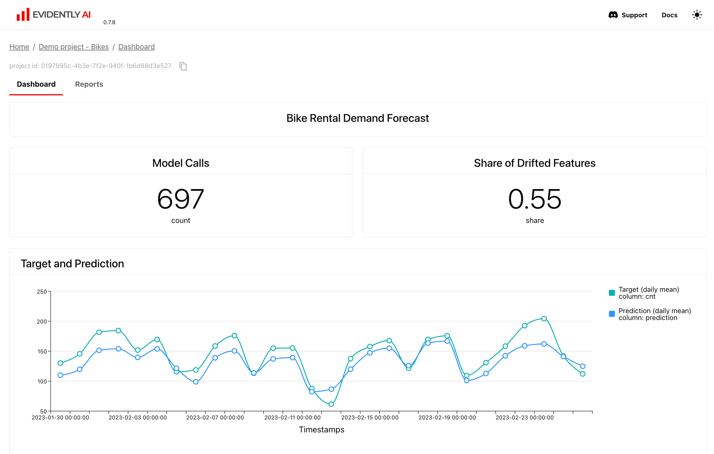Image resolution: width=714 pixels, height=454 pixels.
Task: Toggle the light/dark theme sun icon
Action: click(697, 15)
